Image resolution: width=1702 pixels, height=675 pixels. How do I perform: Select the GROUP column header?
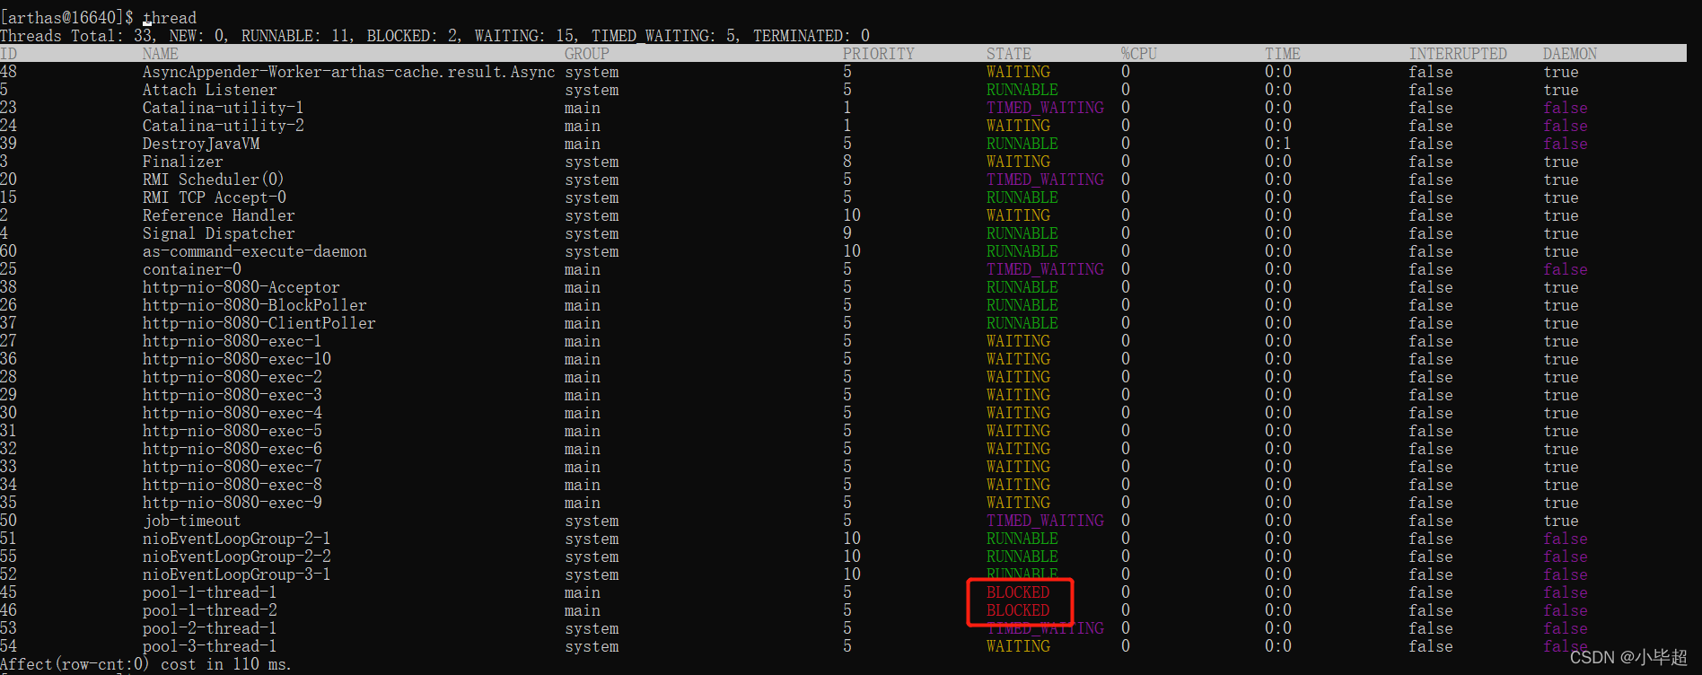(587, 54)
